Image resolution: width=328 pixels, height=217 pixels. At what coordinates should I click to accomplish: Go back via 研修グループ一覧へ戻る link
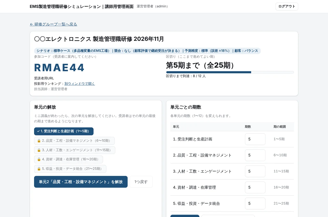[53, 24]
